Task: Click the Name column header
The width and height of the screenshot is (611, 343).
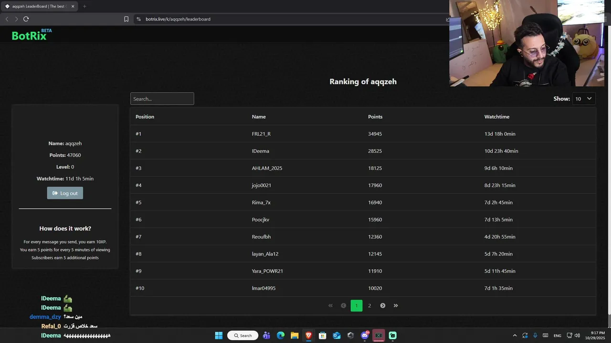Action: click(x=259, y=117)
